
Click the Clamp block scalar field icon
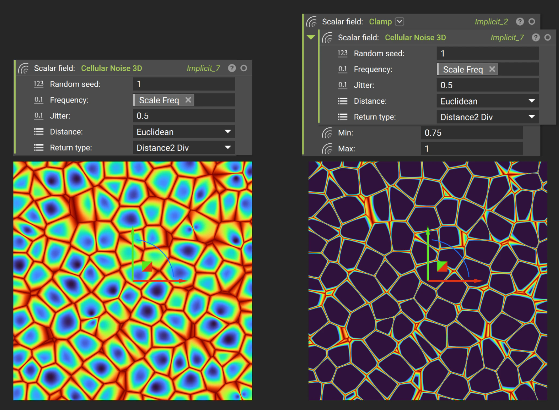click(x=312, y=22)
